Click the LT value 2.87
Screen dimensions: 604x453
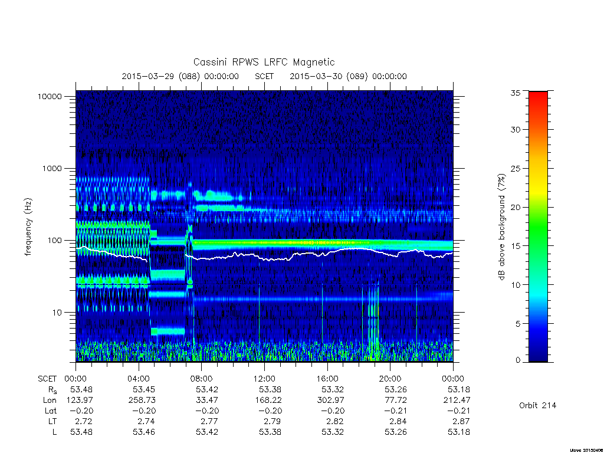coord(461,421)
